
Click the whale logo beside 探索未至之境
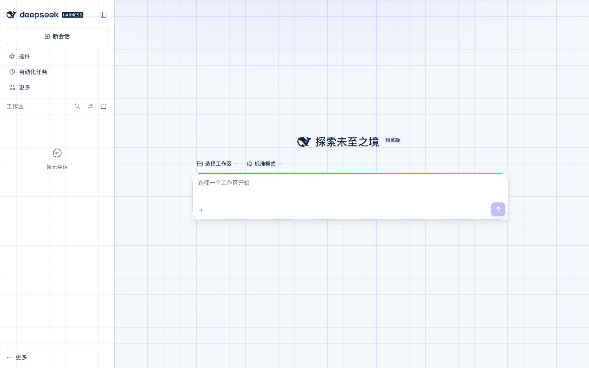(x=304, y=142)
